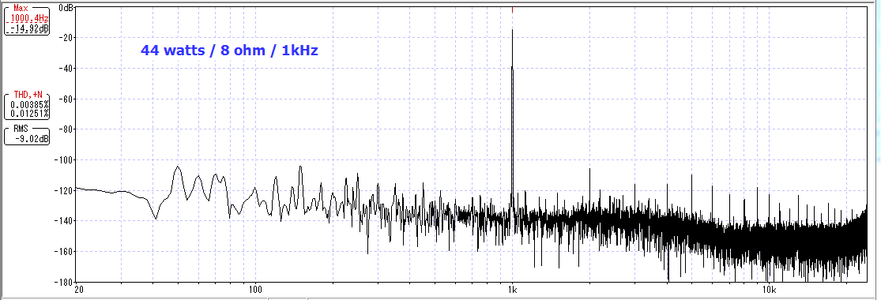Viewport: 881px width, 300px height.
Task: Click the 0dB axis label
Action: (x=66, y=7)
